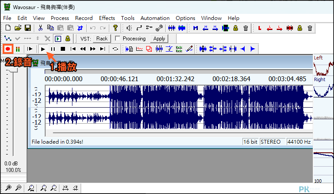Viewport: 334px width, 194px height.
Task: Click the 16 bit status field
Action: [250, 142]
